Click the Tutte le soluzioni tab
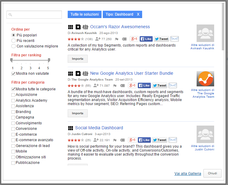Image resolution: width=228 pixels, height=185 pixels. click(85, 14)
